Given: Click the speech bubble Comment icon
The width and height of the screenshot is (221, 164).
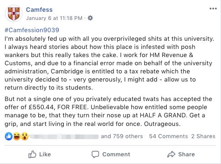Looking at the screenshot, I should 95,154.
